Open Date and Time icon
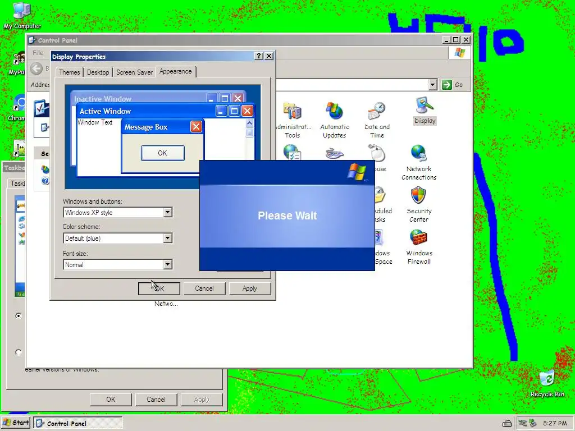 pyautogui.click(x=377, y=120)
